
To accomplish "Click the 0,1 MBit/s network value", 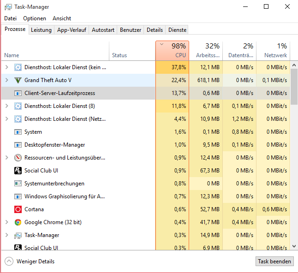I will click(274, 80).
